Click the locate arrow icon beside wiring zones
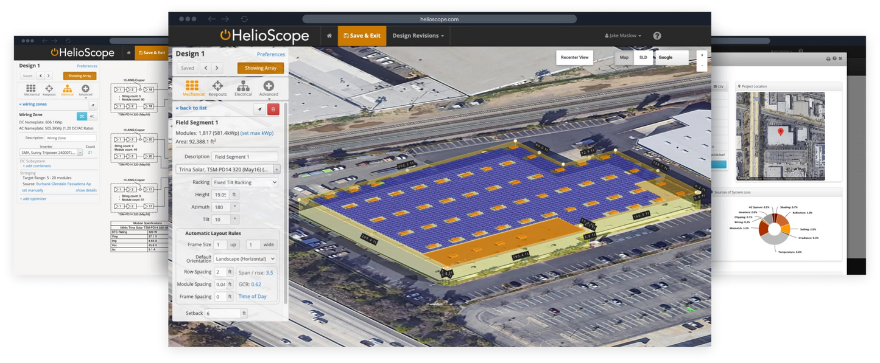The width and height of the screenshot is (880, 363). click(93, 105)
